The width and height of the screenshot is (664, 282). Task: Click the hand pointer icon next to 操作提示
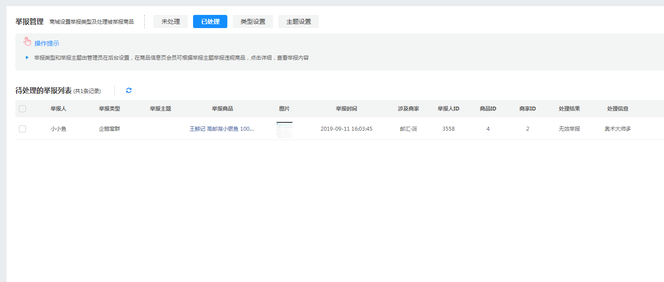(x=27, y=42)
